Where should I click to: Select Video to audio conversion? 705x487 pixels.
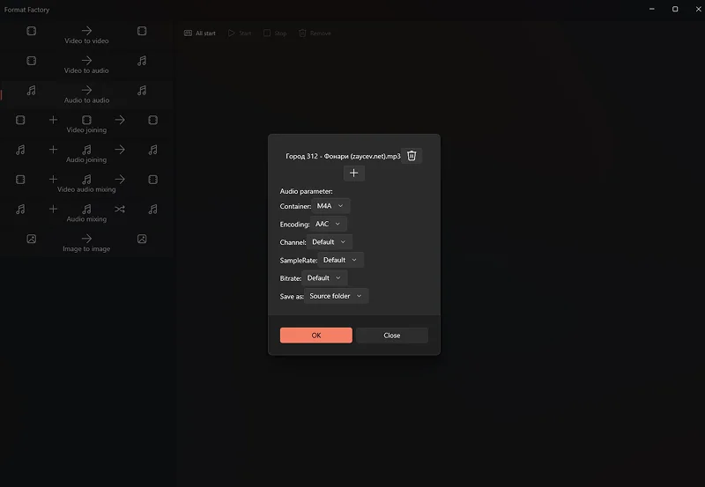86,65
